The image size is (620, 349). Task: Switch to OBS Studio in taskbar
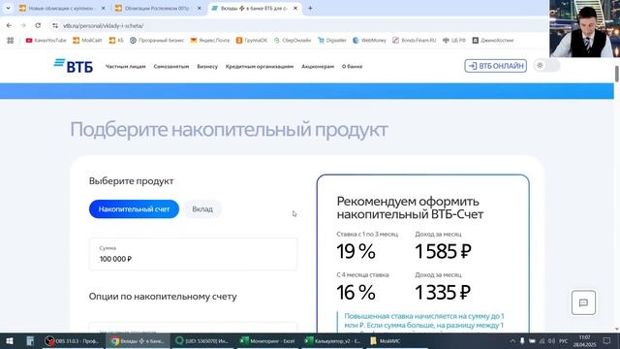[x=73, y=341]
